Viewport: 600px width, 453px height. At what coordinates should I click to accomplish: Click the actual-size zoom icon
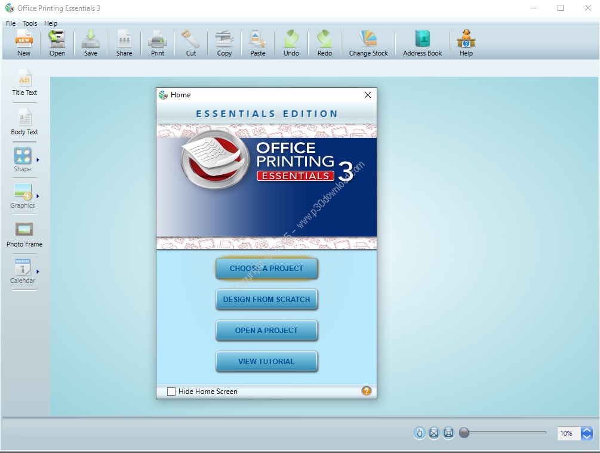tap(448, 433)
